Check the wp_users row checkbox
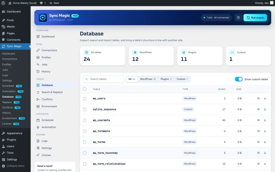Screen dimensions: 275x172 85,98
